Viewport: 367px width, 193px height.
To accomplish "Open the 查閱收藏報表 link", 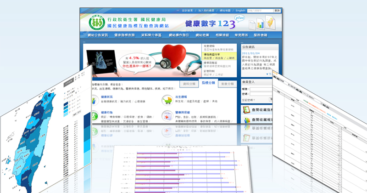I will point(262,120).
